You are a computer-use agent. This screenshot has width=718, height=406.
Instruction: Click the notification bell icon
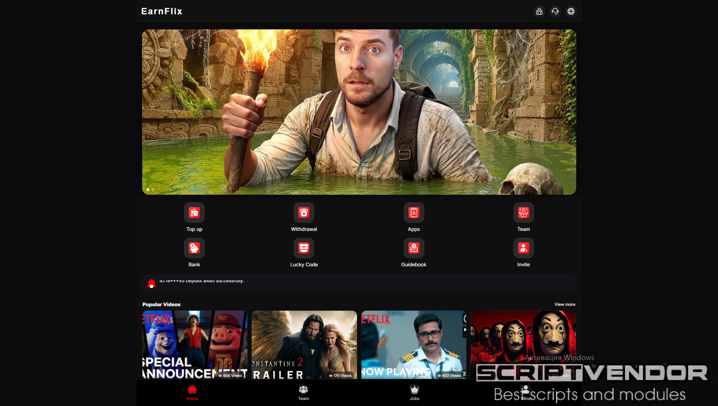pos(152,284)
